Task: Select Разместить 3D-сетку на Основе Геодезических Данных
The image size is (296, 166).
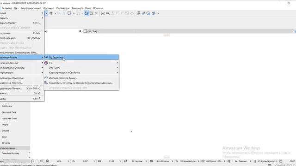Action: point(81,83)
